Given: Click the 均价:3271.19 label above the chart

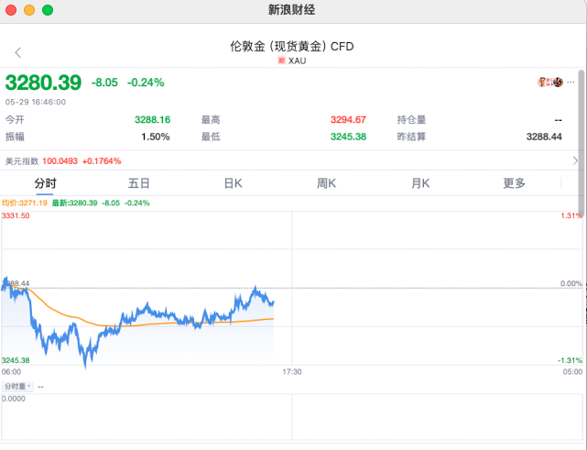Looking at the screenshot, I should tap(25, 203).
